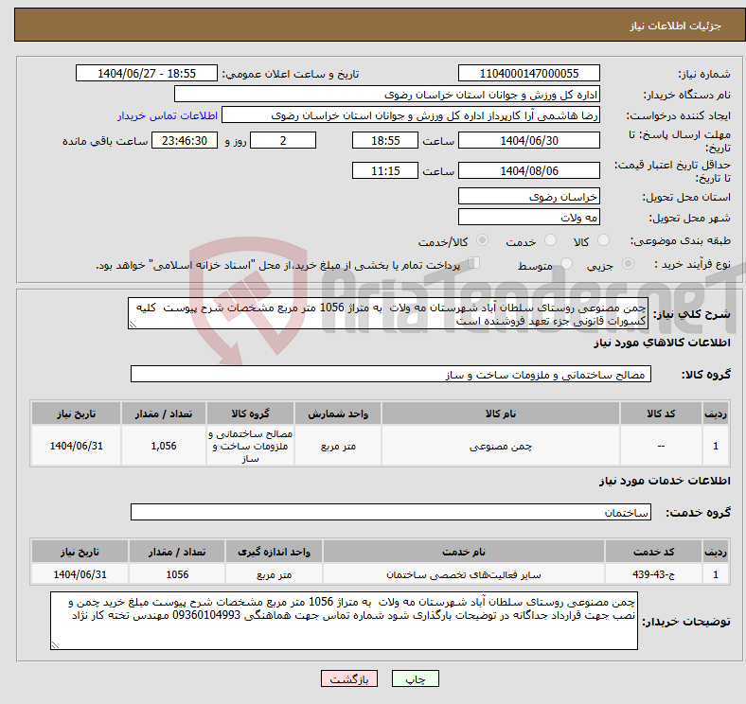
Task: Click the price validity date 1404/08/06 field
Action: [x=529, y=170]
